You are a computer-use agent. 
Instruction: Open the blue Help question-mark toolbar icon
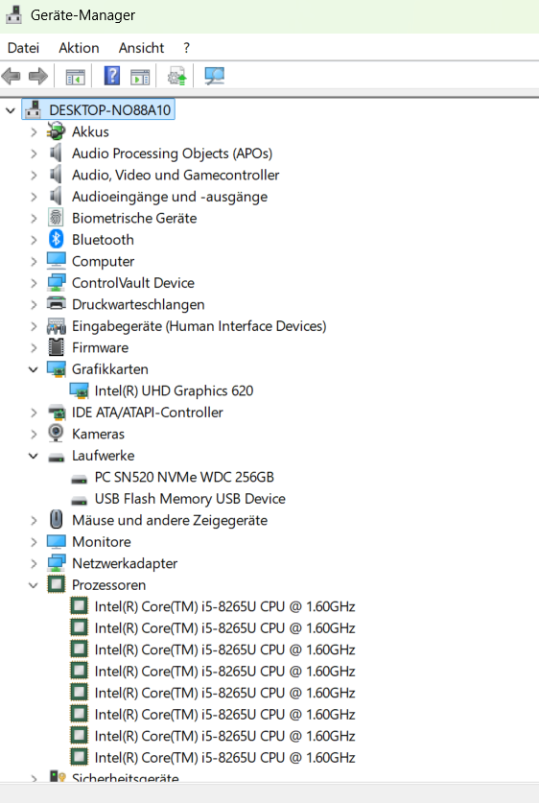(x=111, y=76)
